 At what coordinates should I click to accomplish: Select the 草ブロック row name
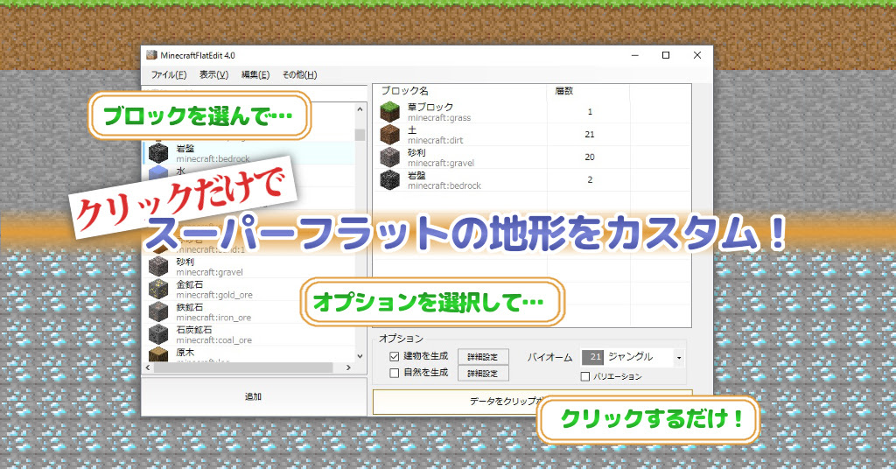coord(430,107)
